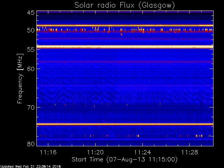Click the '50' frequency tick label
The image size is (224, 168).
(31, 30)
